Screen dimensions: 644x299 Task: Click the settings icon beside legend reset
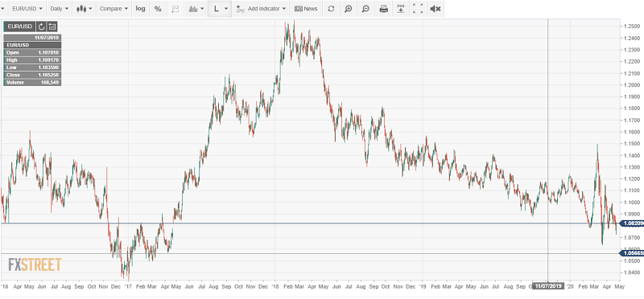tap(52, 27)
